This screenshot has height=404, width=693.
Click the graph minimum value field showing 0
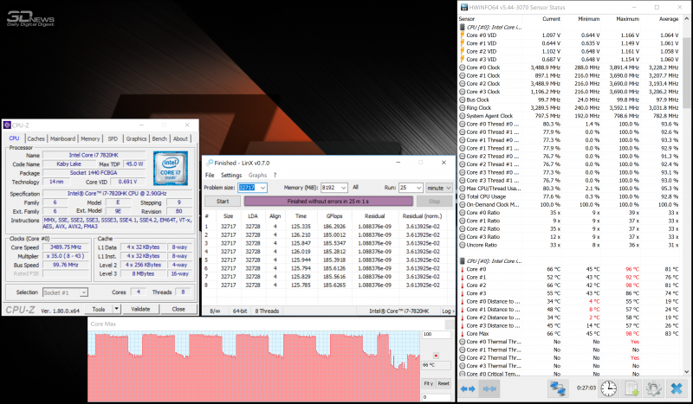click(437, 397)
